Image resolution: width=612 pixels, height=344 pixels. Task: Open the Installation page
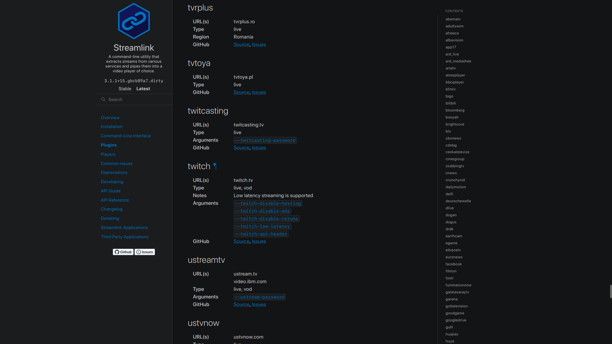(112, 126)
